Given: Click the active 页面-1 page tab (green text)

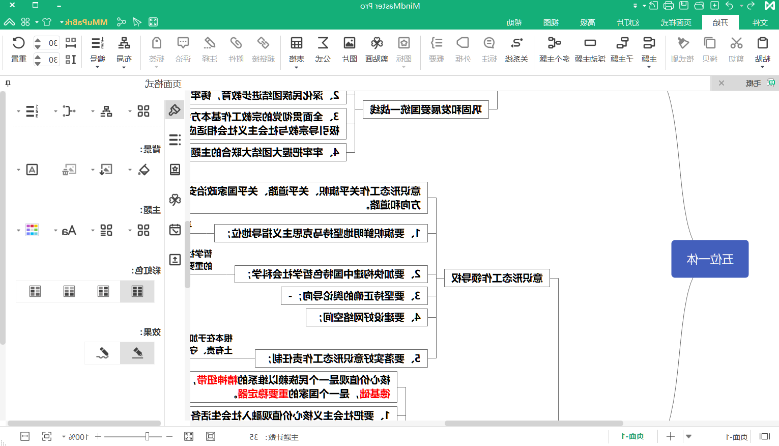Looking at the screenshot, I should [632, 436].
